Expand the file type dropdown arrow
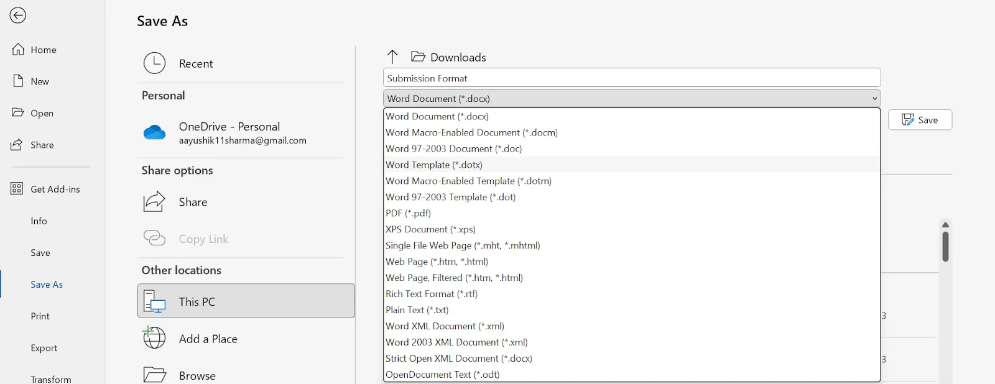The image size is (995, 384). (874, 98)
